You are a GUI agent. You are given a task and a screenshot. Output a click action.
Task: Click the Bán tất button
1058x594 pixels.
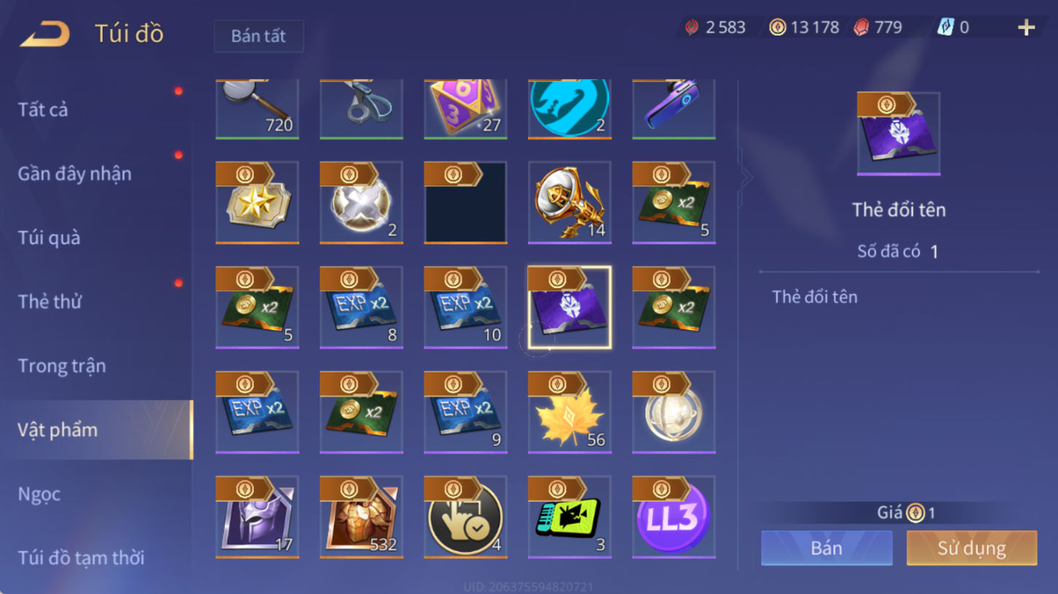pos(258,36)
